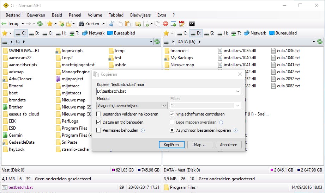
Task: Click the magenta free space indicator 621,03 GB
Action: pyautogui.click(x=123, y=170)
